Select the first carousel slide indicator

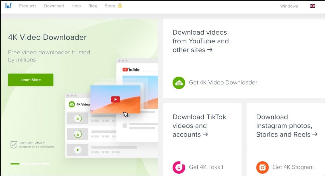pyautogui.click(x=15, y=164)
